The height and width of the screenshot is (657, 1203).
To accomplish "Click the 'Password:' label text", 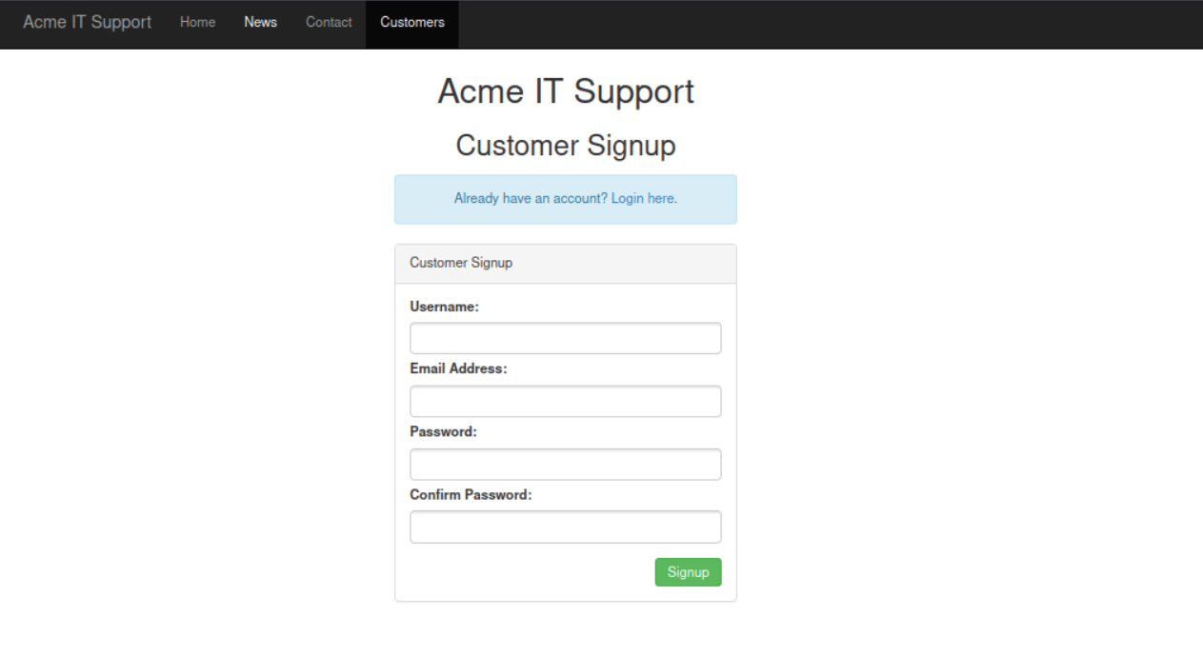I will tap(443, 431).
